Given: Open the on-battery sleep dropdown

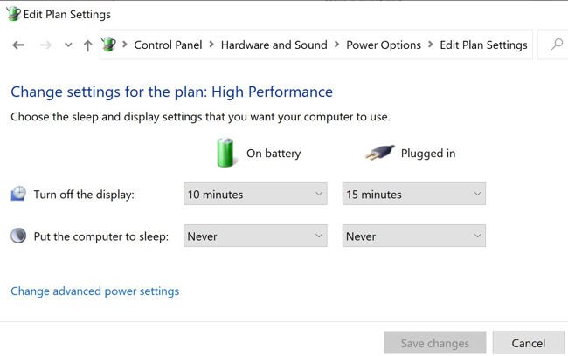Looking at the screenshot, I should click(255, 236).
